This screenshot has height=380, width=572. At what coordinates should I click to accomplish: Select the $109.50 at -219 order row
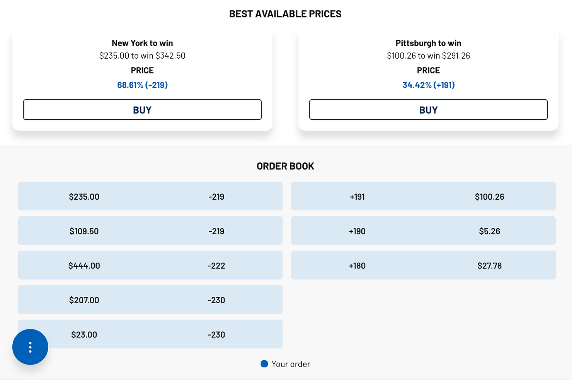tap(150, 231)
